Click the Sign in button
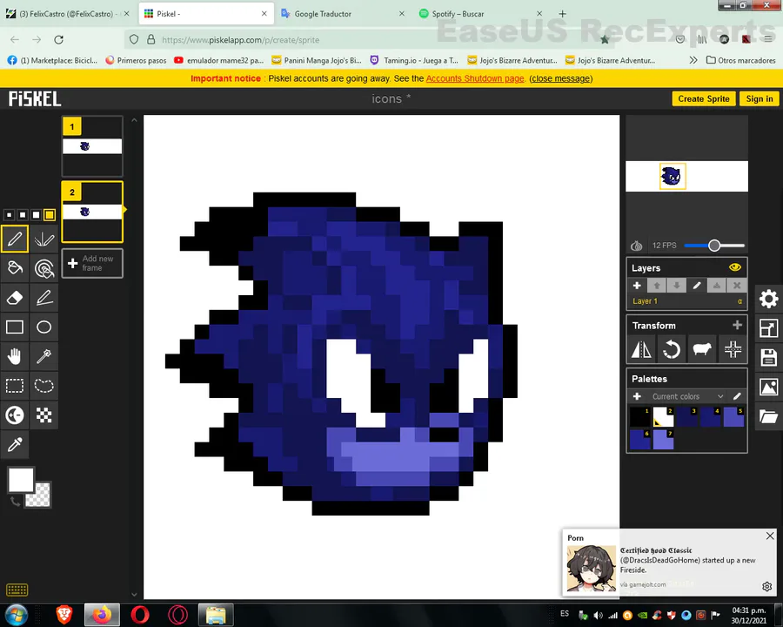The width and height of the screenshot is (783, 627). pyautogui.click(x=759, y=98)
